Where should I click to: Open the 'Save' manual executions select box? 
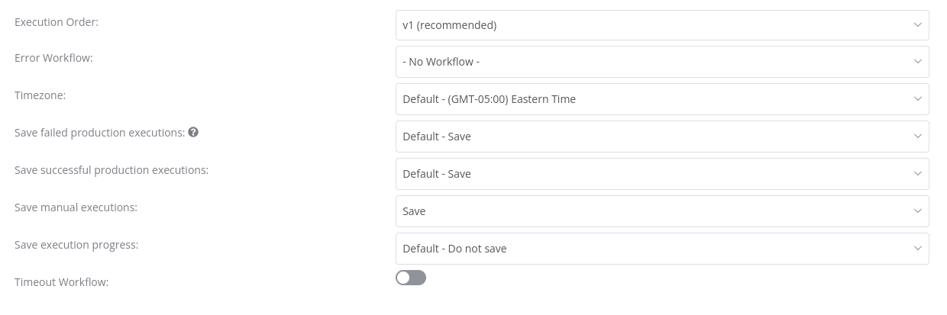click(662, 211)
